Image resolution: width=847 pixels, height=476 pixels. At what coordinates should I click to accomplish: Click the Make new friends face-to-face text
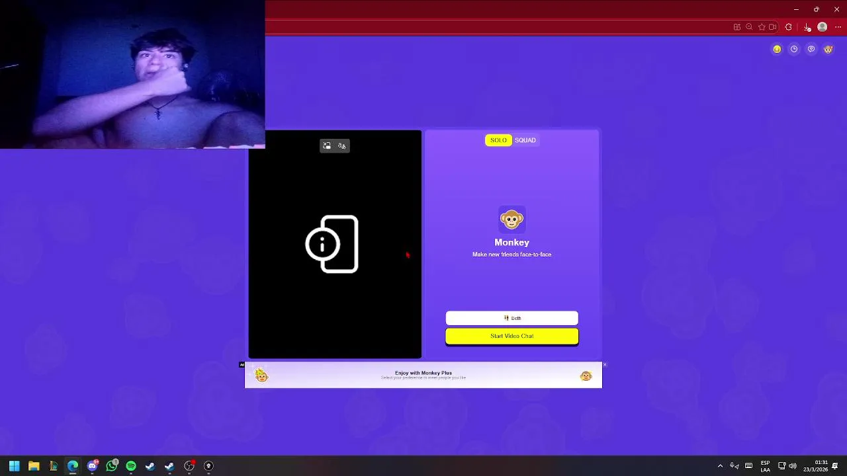(x=512, y=255)
